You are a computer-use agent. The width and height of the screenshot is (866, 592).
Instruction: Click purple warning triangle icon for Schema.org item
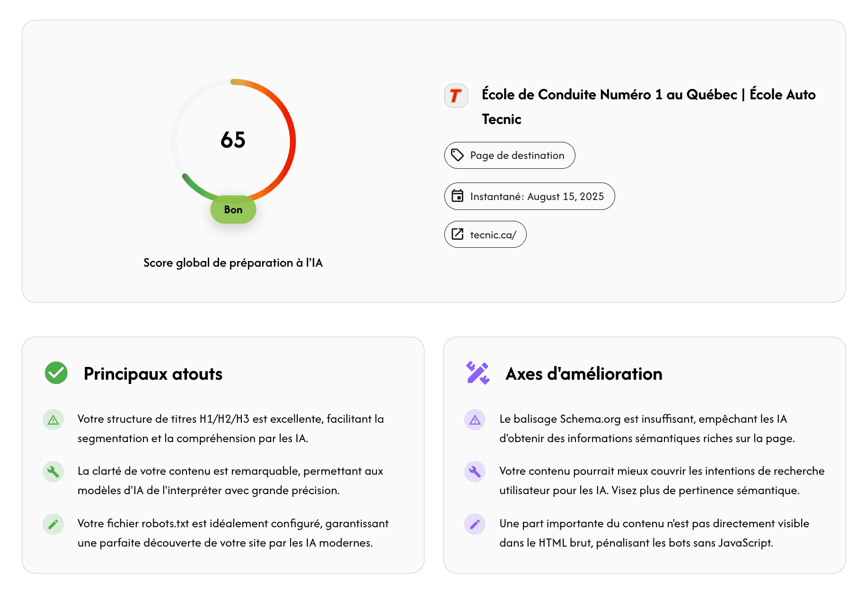(x=475, y=419)
